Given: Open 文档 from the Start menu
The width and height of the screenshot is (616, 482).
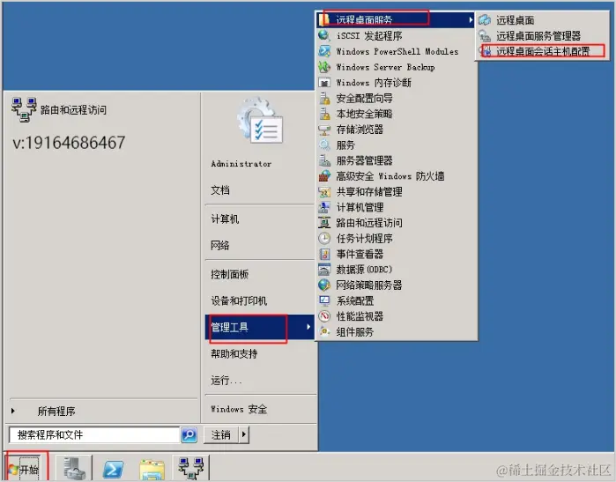Looking at the screenshot, I should (x=220, y=190).
